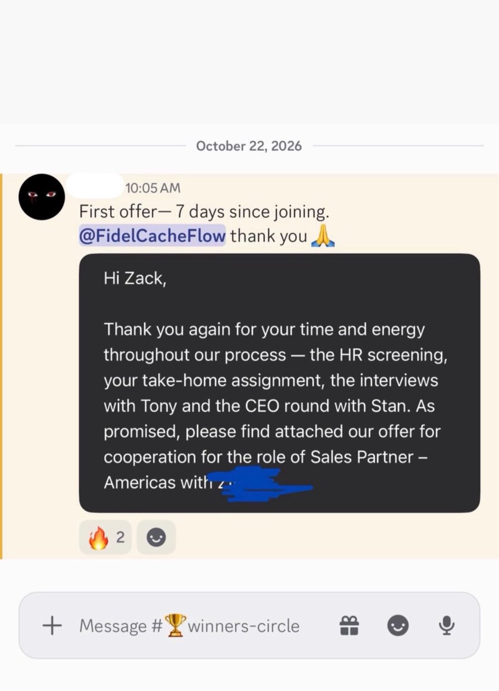Screen dimensions: 499x691
Task: Click the yellow mention highlight bar
Action: [x=1, y=366]
